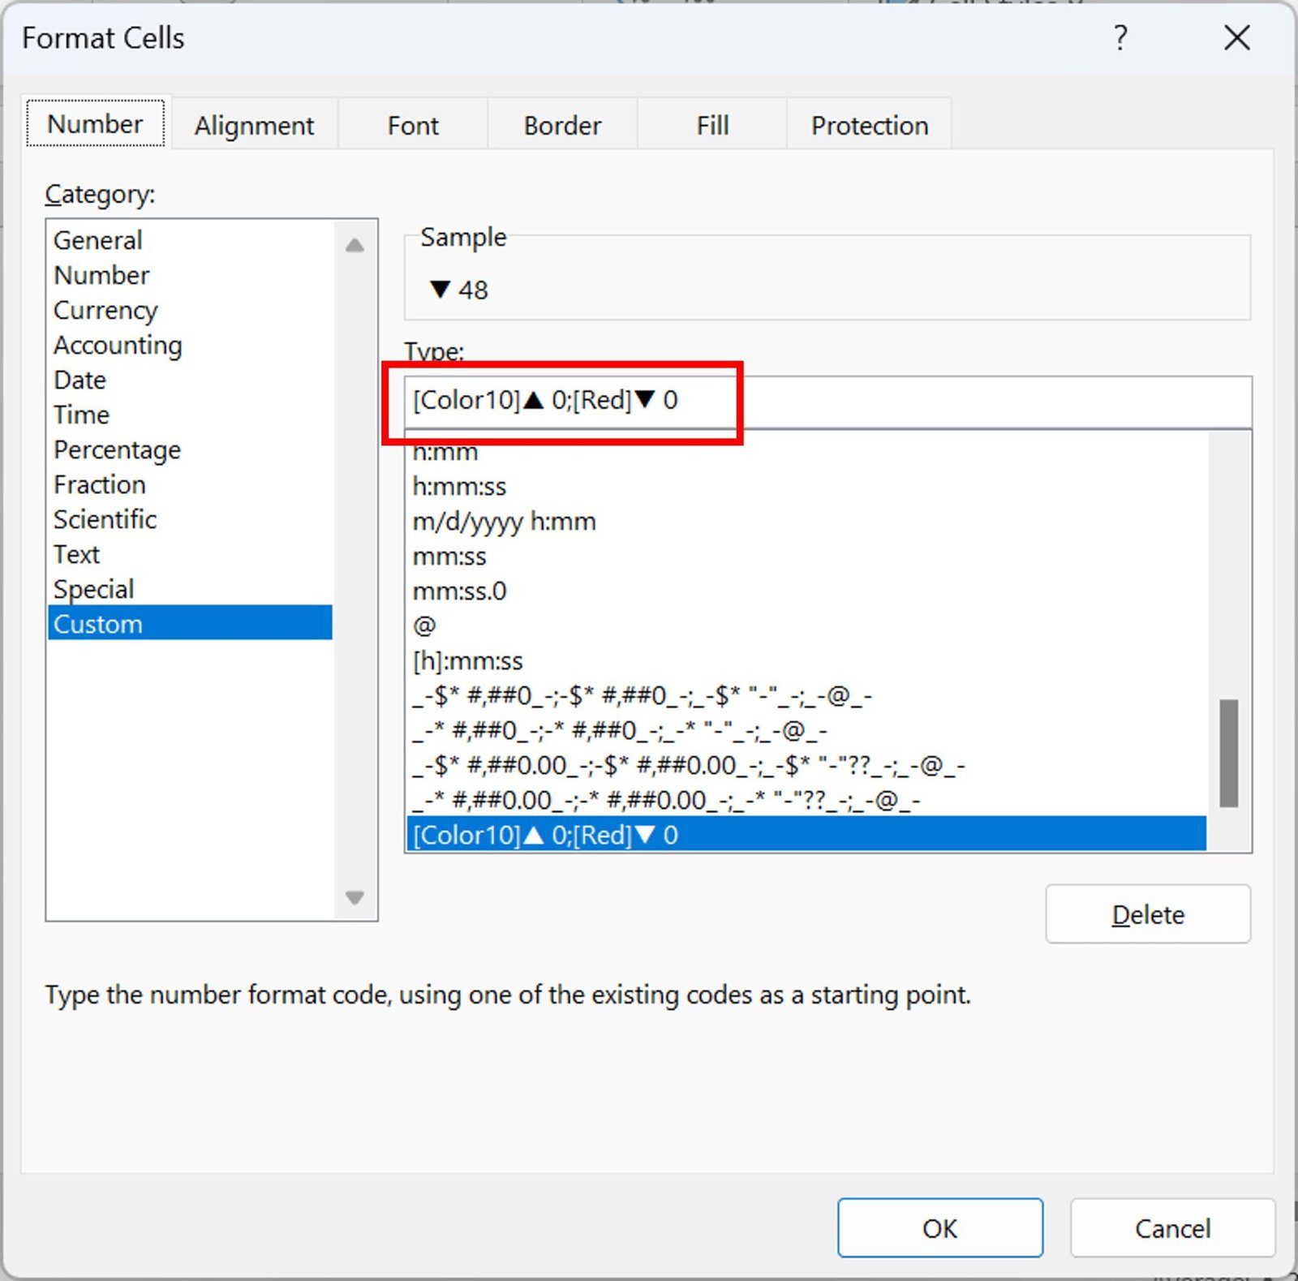Click the Help question mark icon
1298x1281 pixels.
click(1120, 38)
